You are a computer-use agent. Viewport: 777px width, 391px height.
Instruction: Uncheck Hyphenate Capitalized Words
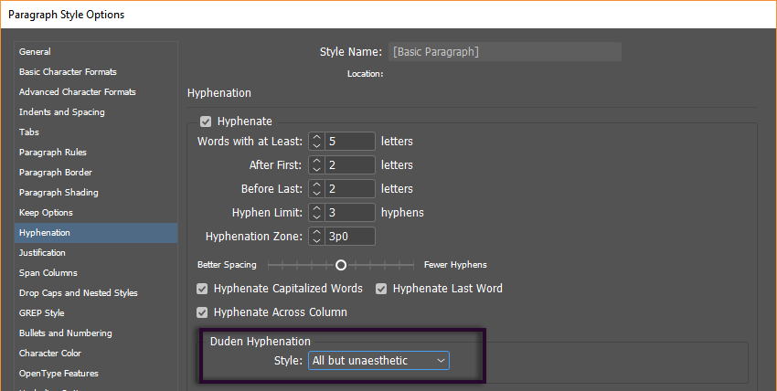click(x=203, y=289)
